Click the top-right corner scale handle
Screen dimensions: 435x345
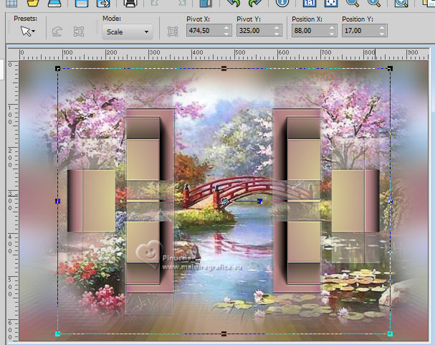[x=390, y=69]
